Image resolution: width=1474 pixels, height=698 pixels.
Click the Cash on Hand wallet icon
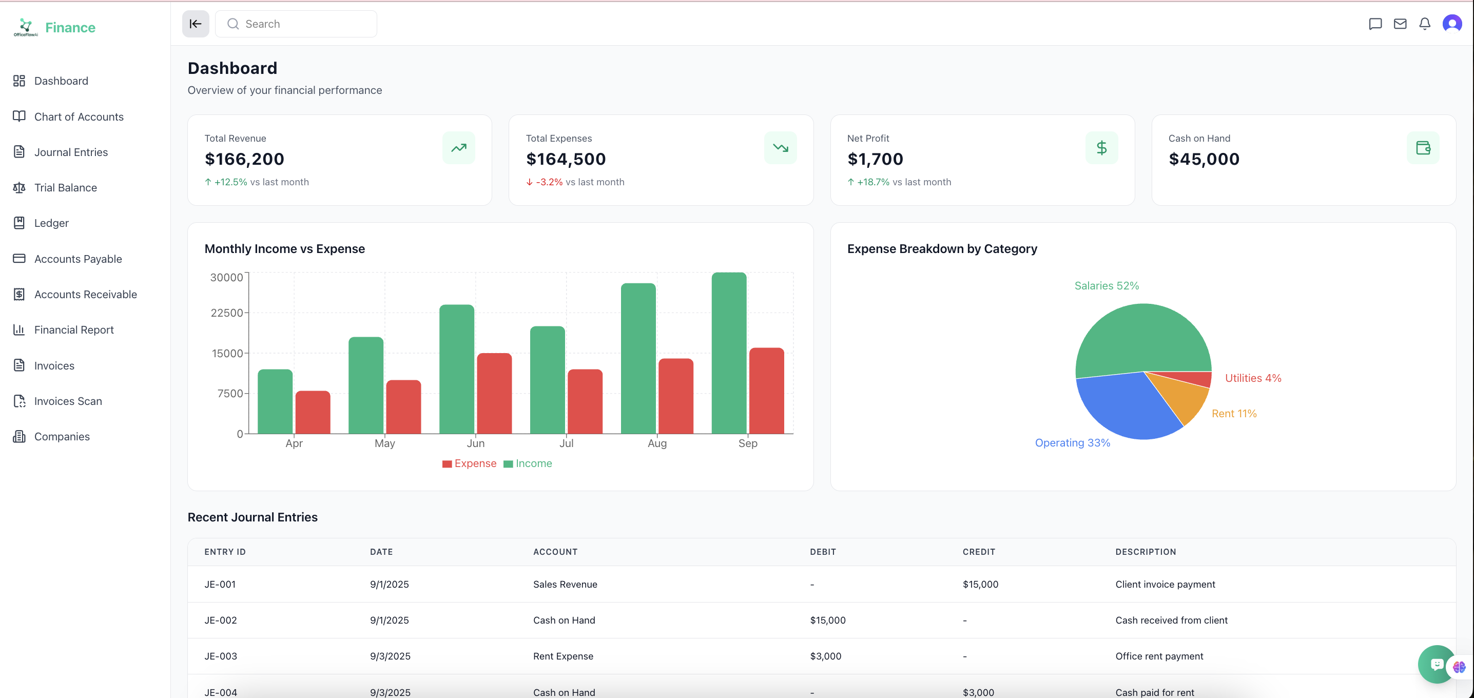coord(1423,148)
